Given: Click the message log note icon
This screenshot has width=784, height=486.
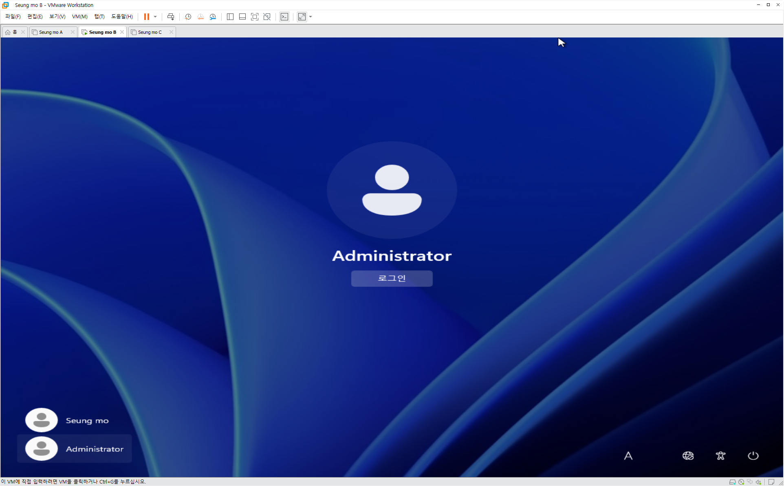Looking at the screenshot, I should click(771, 482).
